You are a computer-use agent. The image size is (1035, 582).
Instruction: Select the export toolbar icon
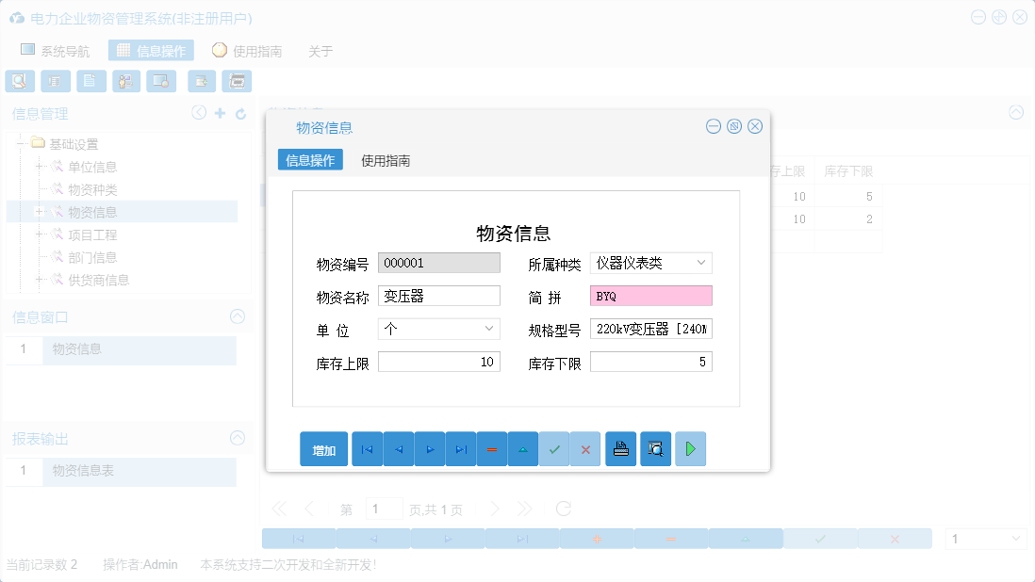[x=201, y=81]
